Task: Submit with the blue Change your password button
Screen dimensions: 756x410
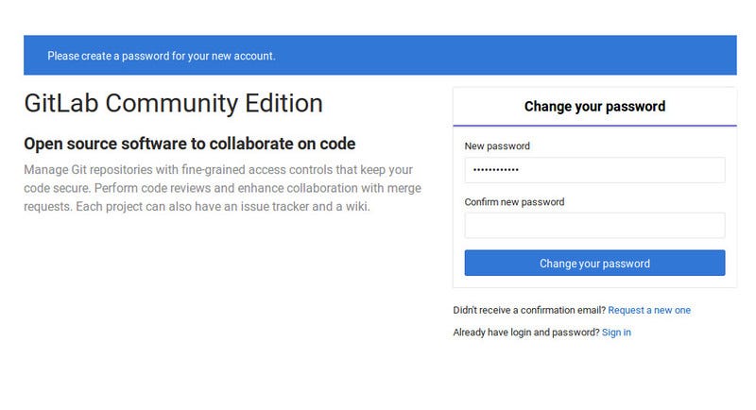Action: [594, 263]
